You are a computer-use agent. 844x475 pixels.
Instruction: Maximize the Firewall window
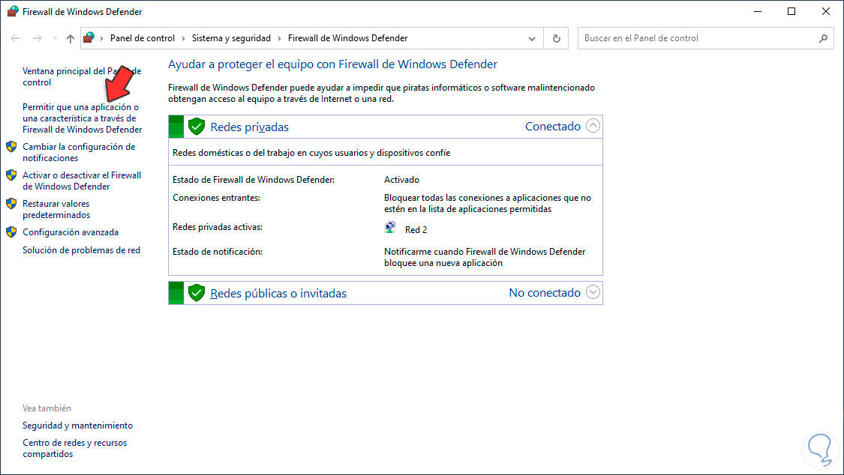pos(791,11)
